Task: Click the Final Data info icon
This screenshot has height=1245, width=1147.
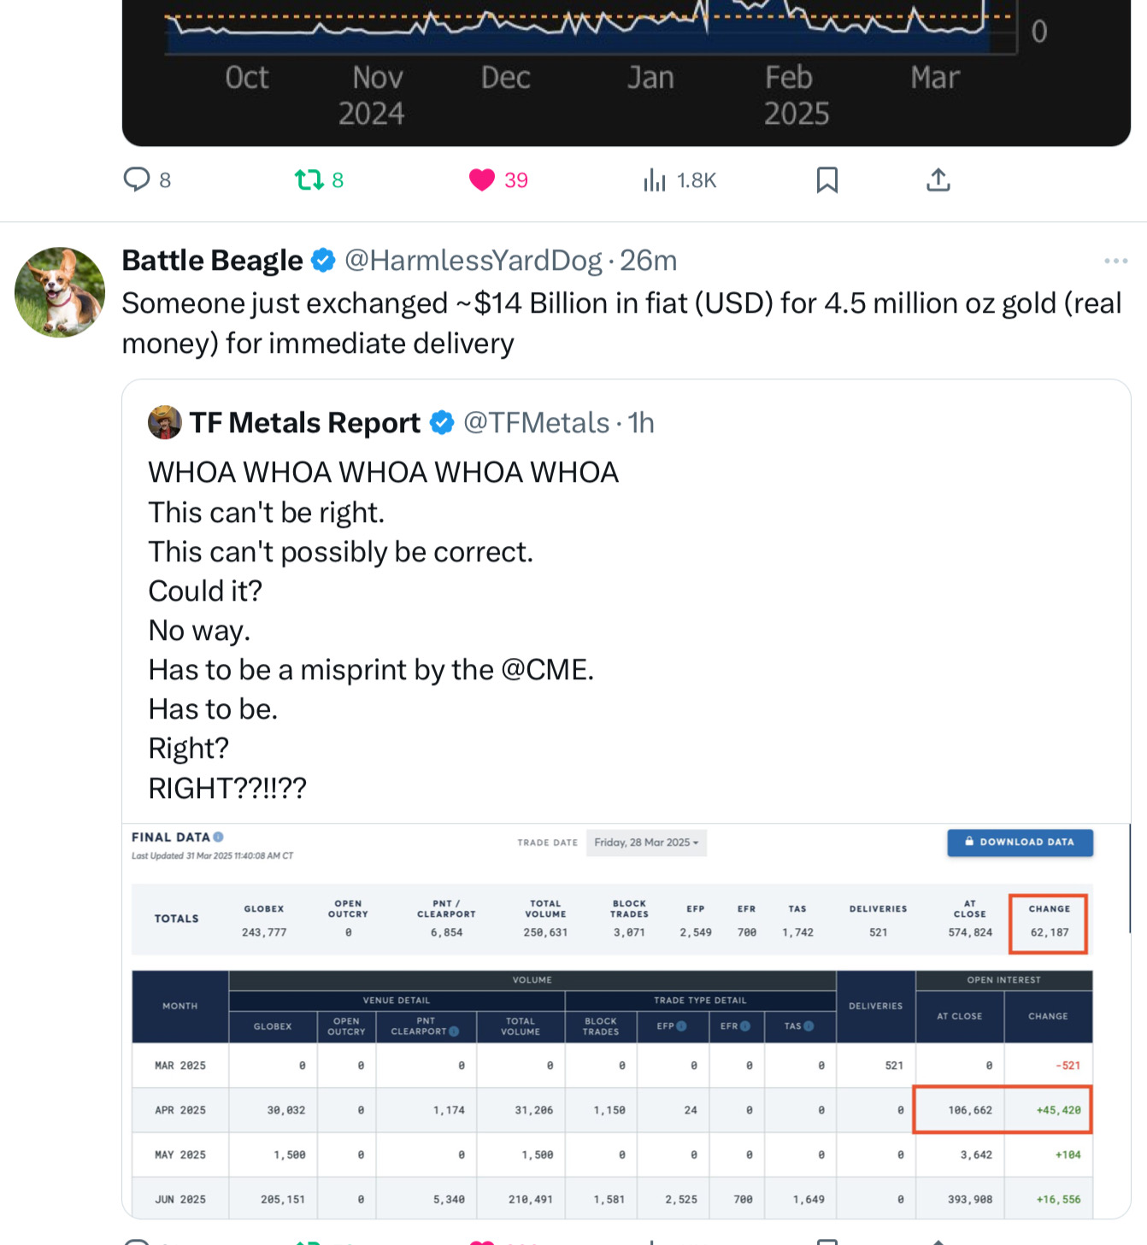Action: (x=219, y=837)
